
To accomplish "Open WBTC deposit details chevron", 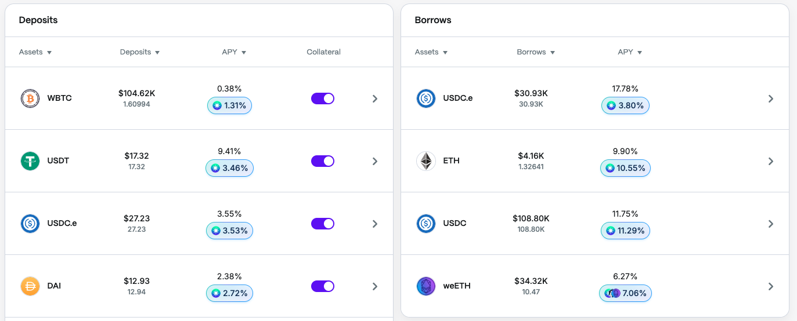I will 375,99.
